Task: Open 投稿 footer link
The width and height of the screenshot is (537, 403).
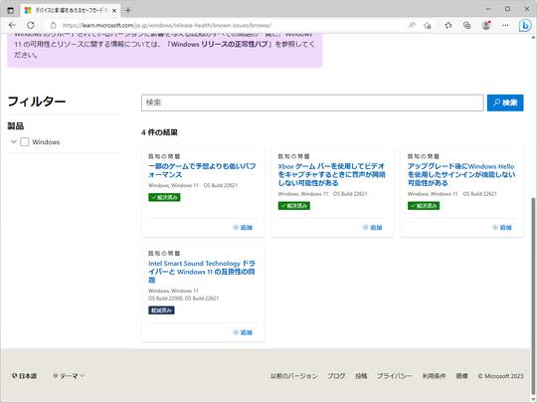Action: point(361,376)
